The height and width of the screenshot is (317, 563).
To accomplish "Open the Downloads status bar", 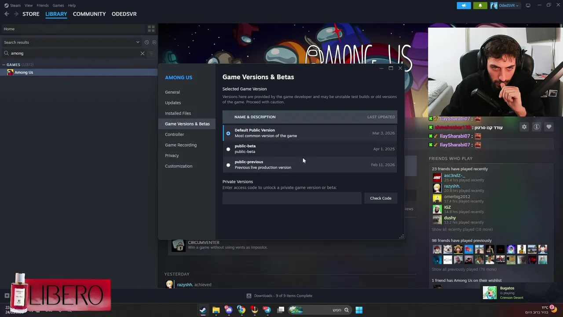I will [x=279, y=296].
